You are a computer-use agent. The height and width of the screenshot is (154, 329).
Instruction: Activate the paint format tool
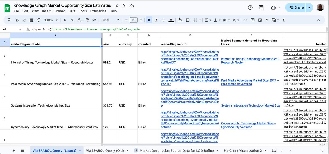point(38,20)
